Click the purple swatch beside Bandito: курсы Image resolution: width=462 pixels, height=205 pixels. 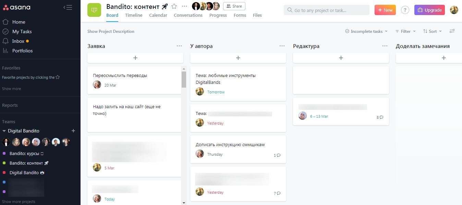[4, 154]
